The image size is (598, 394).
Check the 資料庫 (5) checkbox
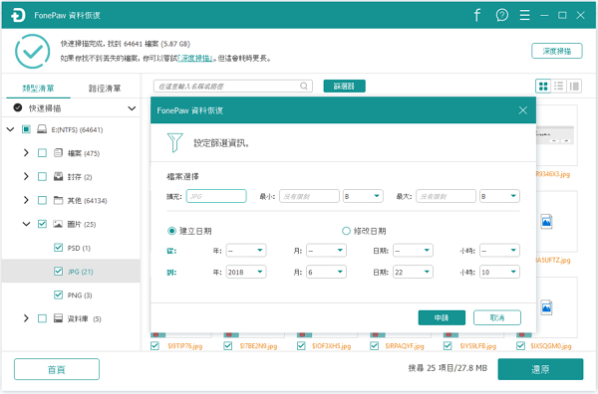coord(42,318)
